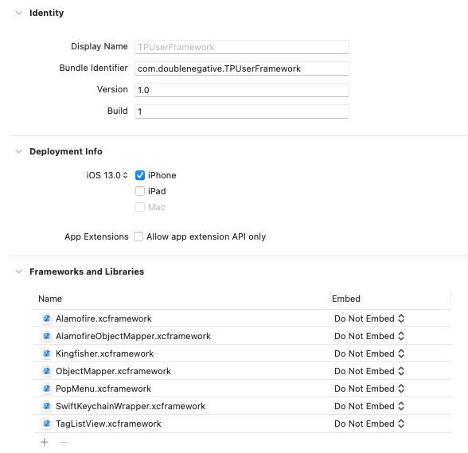The width and height of the screenshot is (468, 453).
Task: Click the Name column header
Action: (x=50, y=299)
